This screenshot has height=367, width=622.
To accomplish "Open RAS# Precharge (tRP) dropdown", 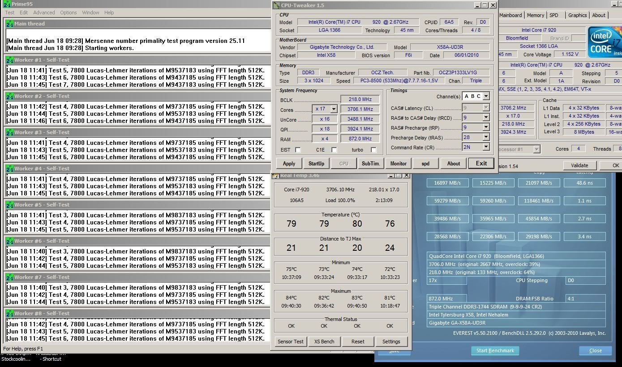I will click(x=486, y=127).
